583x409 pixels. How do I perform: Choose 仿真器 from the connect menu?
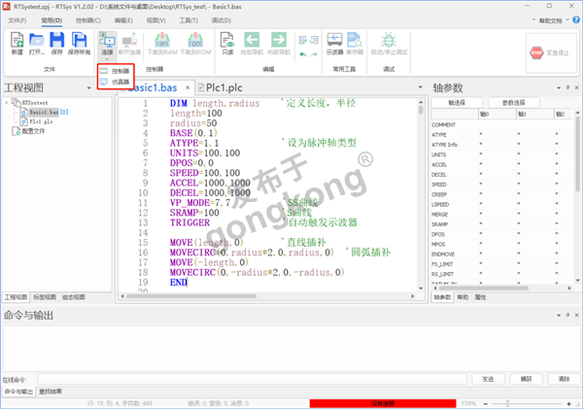[116, 82]
